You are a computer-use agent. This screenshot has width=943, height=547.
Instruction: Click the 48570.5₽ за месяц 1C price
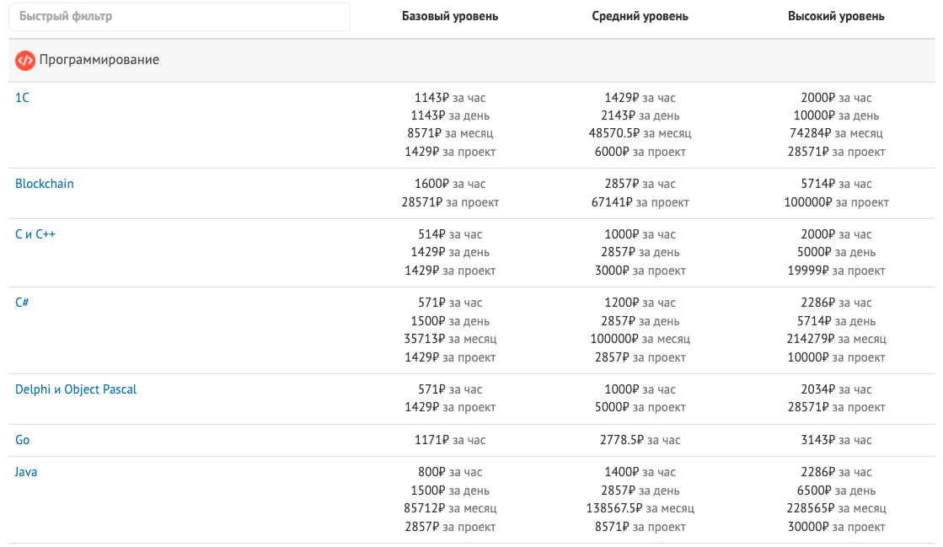(x=640, y=133)
